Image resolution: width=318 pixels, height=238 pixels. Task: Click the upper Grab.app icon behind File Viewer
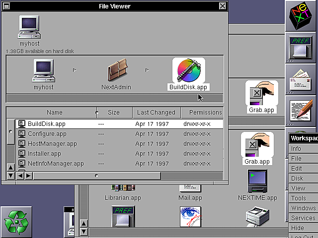click(x=262, y=93)
